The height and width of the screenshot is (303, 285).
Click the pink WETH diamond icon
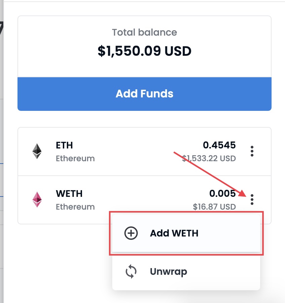tap(37, 200)
